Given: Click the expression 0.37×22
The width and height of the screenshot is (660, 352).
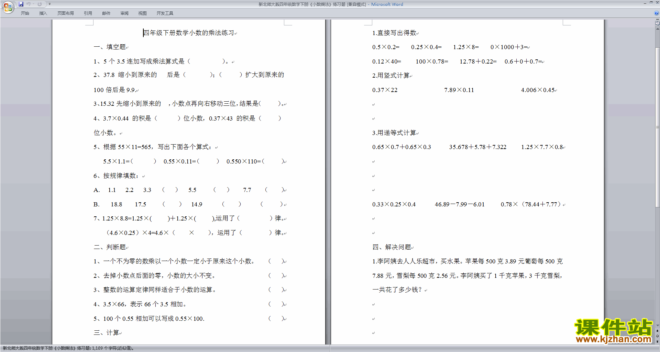Looking at the screenshot, I should pos(385,90).
